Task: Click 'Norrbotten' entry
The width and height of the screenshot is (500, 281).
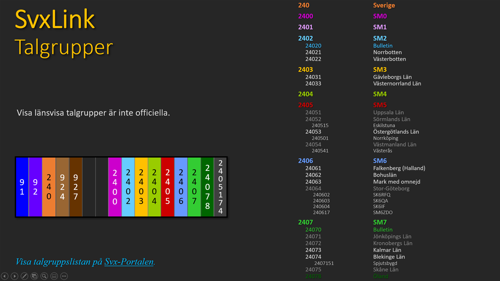Action: (387, 52)
